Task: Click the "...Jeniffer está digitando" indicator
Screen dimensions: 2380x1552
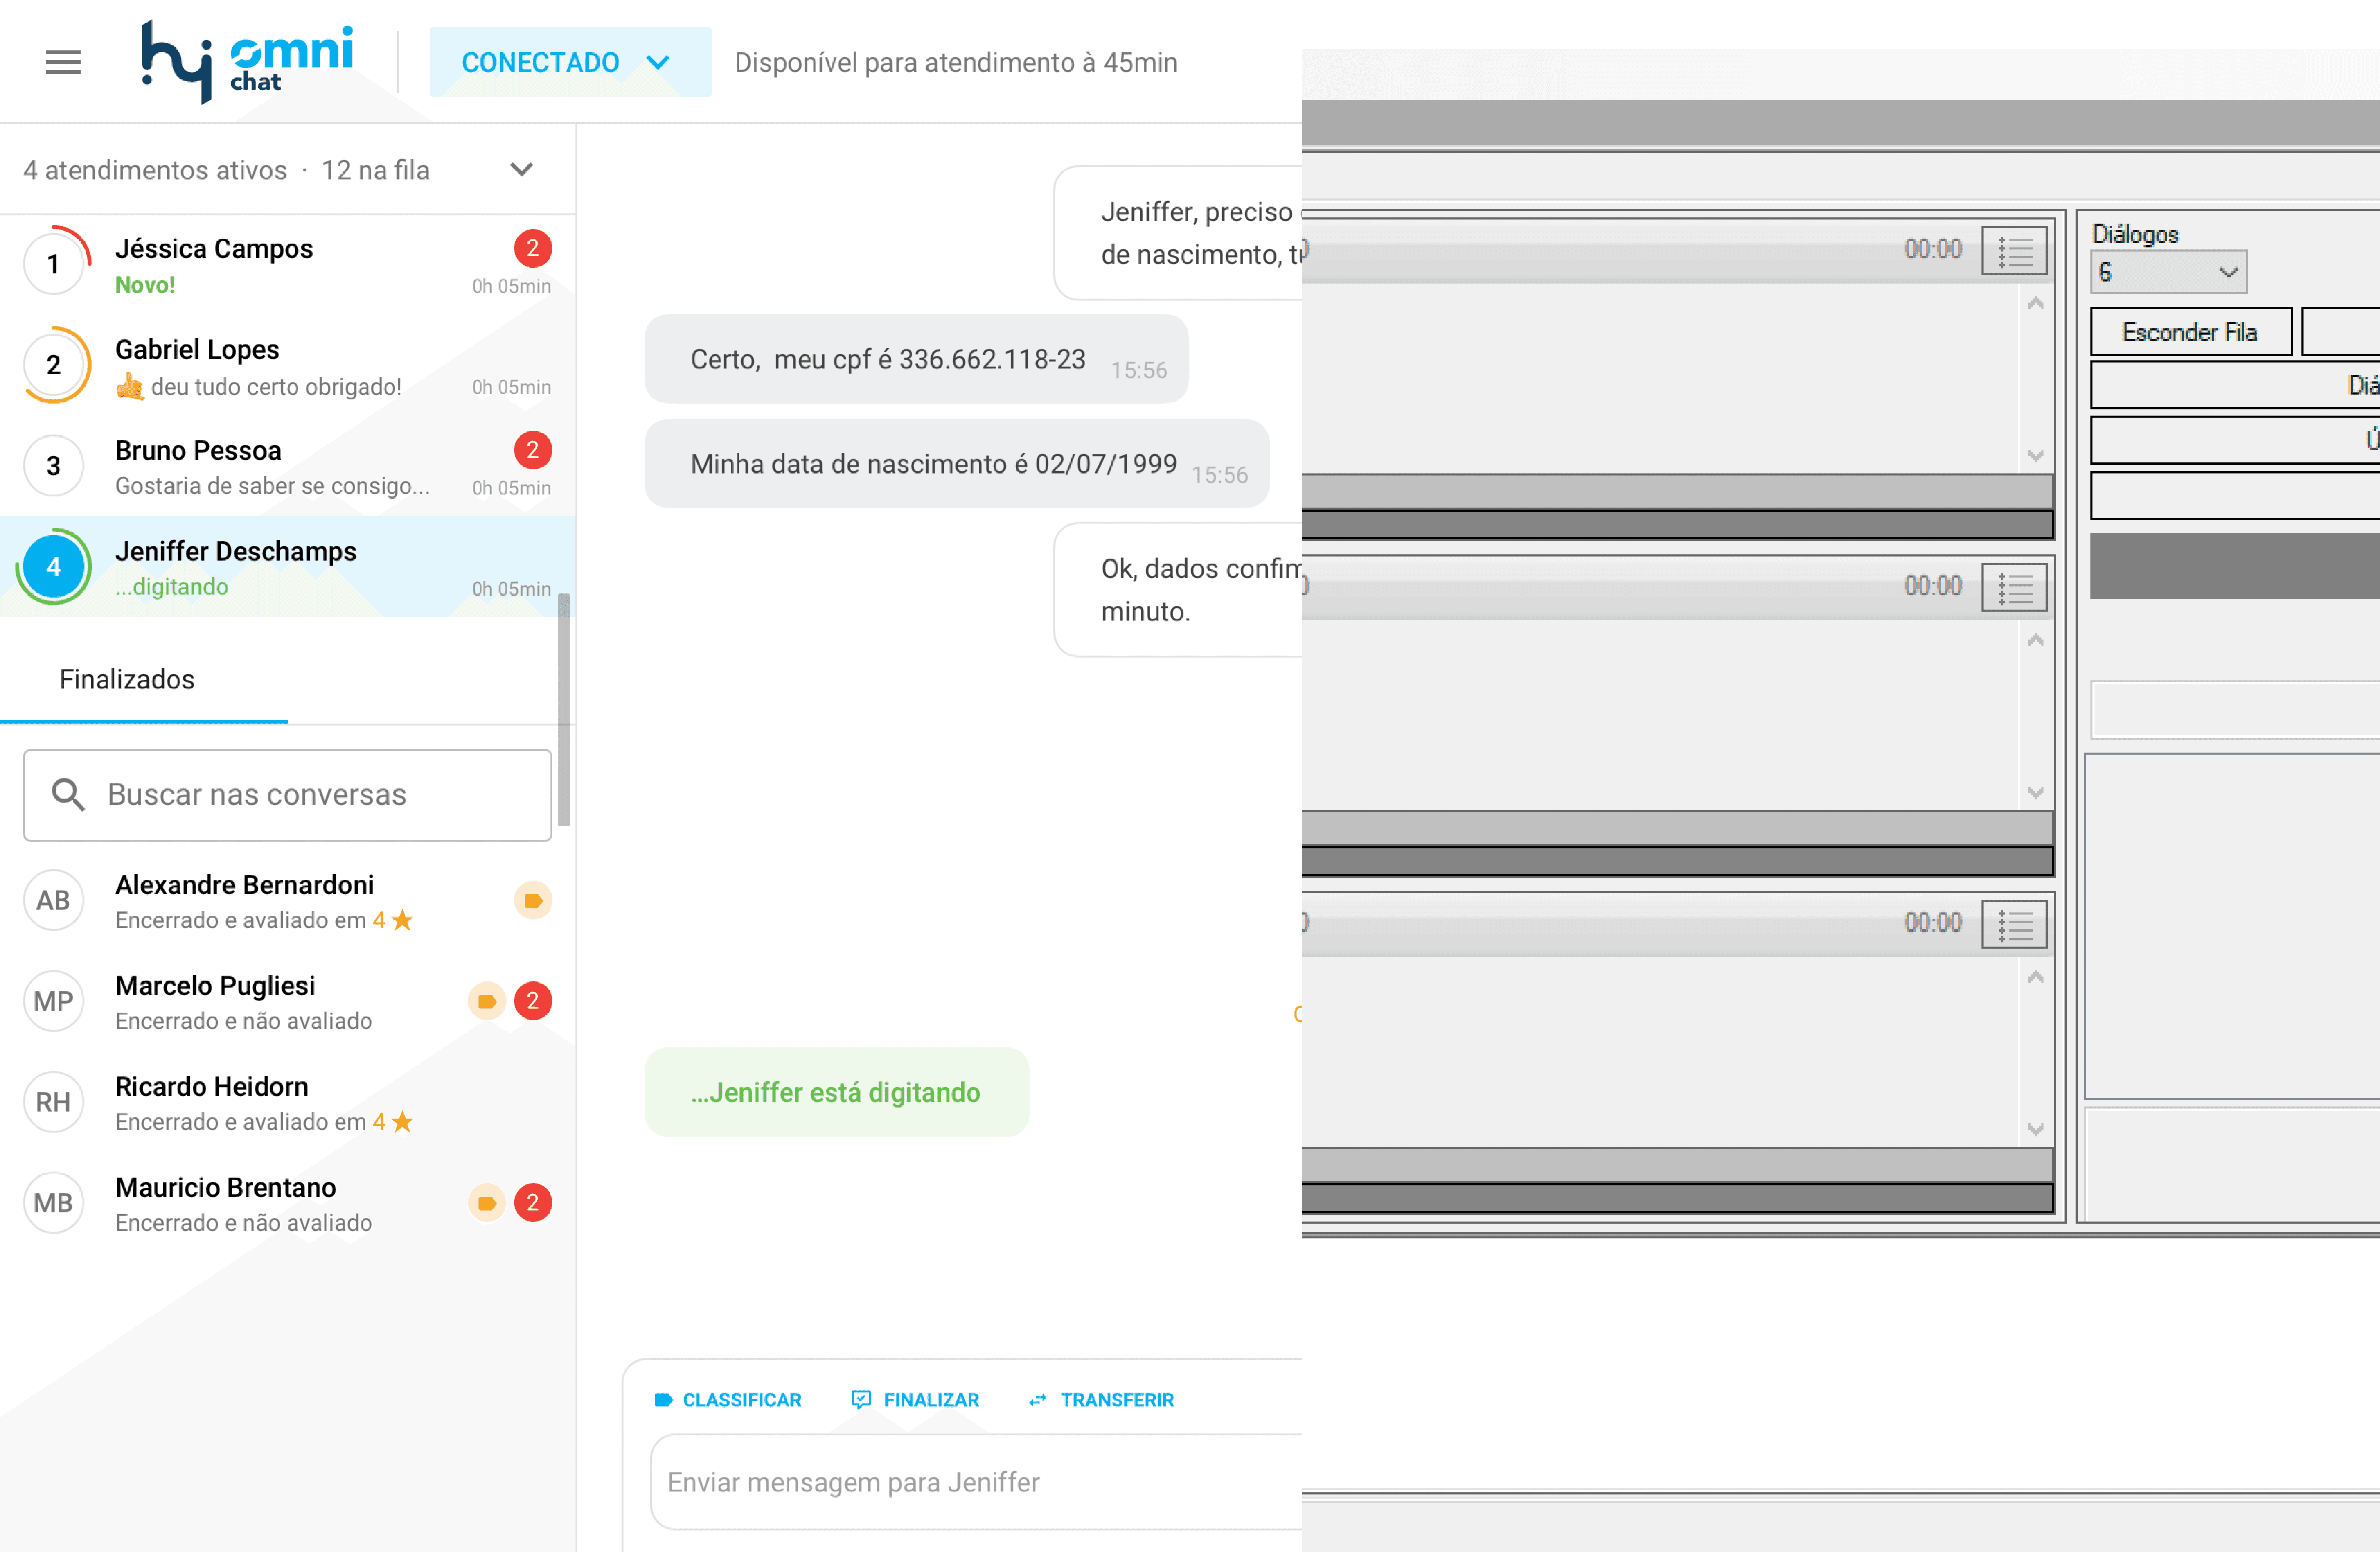Action: (x=837, y=1092)
